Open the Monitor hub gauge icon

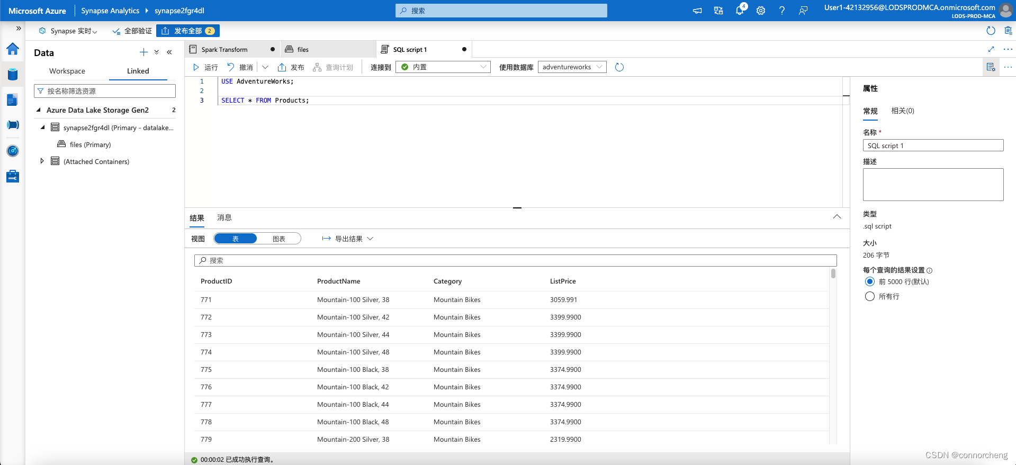pos(13,151)
